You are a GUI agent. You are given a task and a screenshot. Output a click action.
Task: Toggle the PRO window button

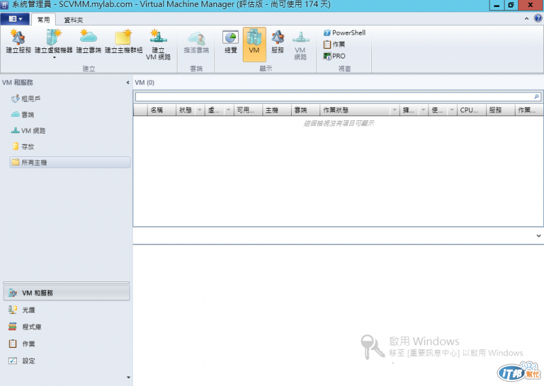tap(335, 56)
